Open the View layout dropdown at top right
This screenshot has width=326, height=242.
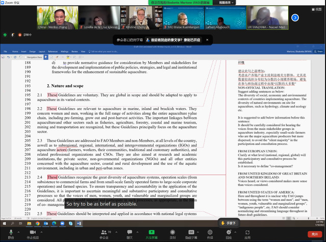307,3
